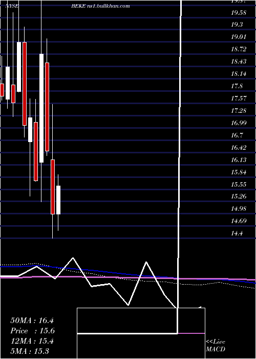The image size is (256, 359).
Task: Click the BEKE ns1.bullkhan.com title
Action: (101, 6)
